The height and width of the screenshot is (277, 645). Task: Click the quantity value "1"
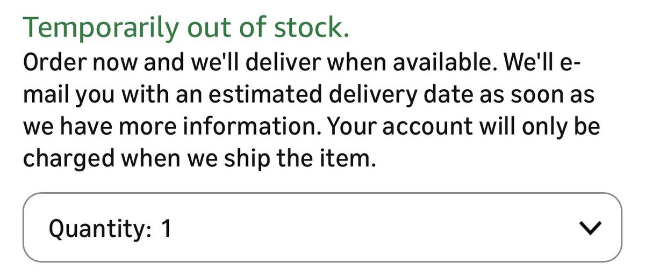click(166, 229)
